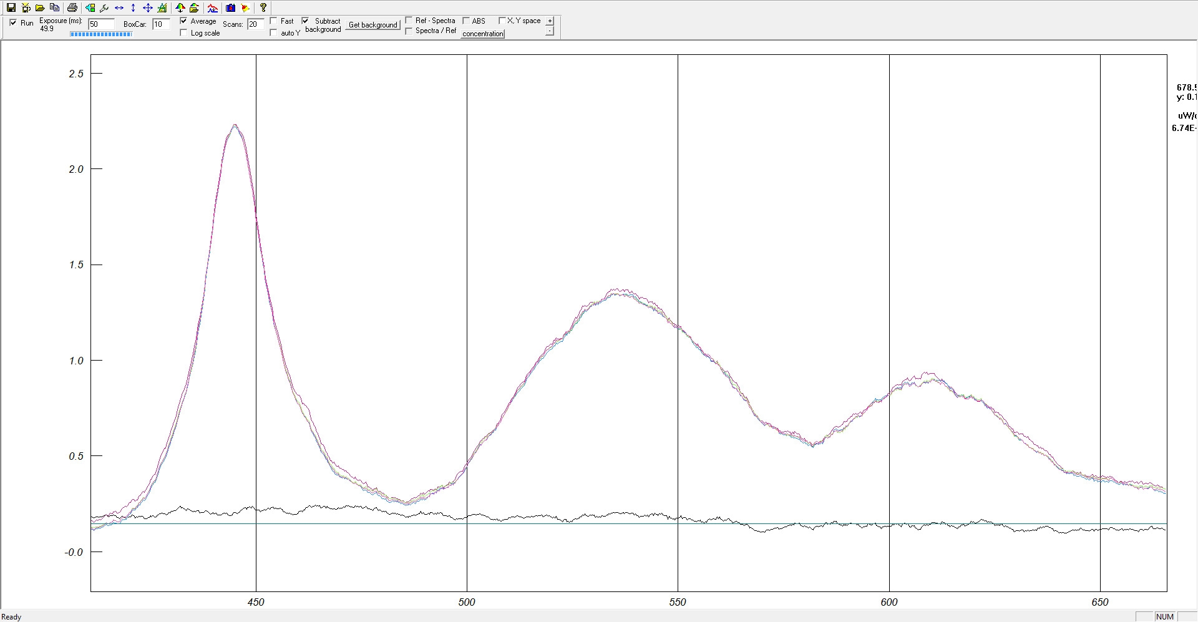Click the Exposure (ms) input field
This screenshot has width=1198, height=622.
(x=101, y=24)
